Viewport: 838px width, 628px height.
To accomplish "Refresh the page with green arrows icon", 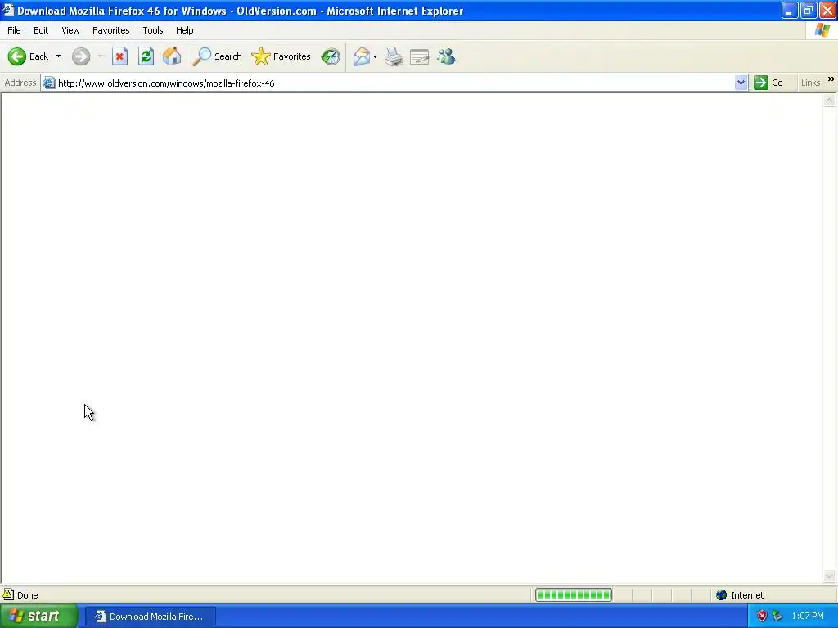I will 146,56.
